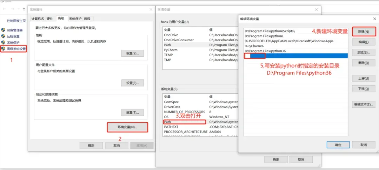Select TEMP user variable row
This screenshot has height=170, width=379.
(x=200, y=55)
